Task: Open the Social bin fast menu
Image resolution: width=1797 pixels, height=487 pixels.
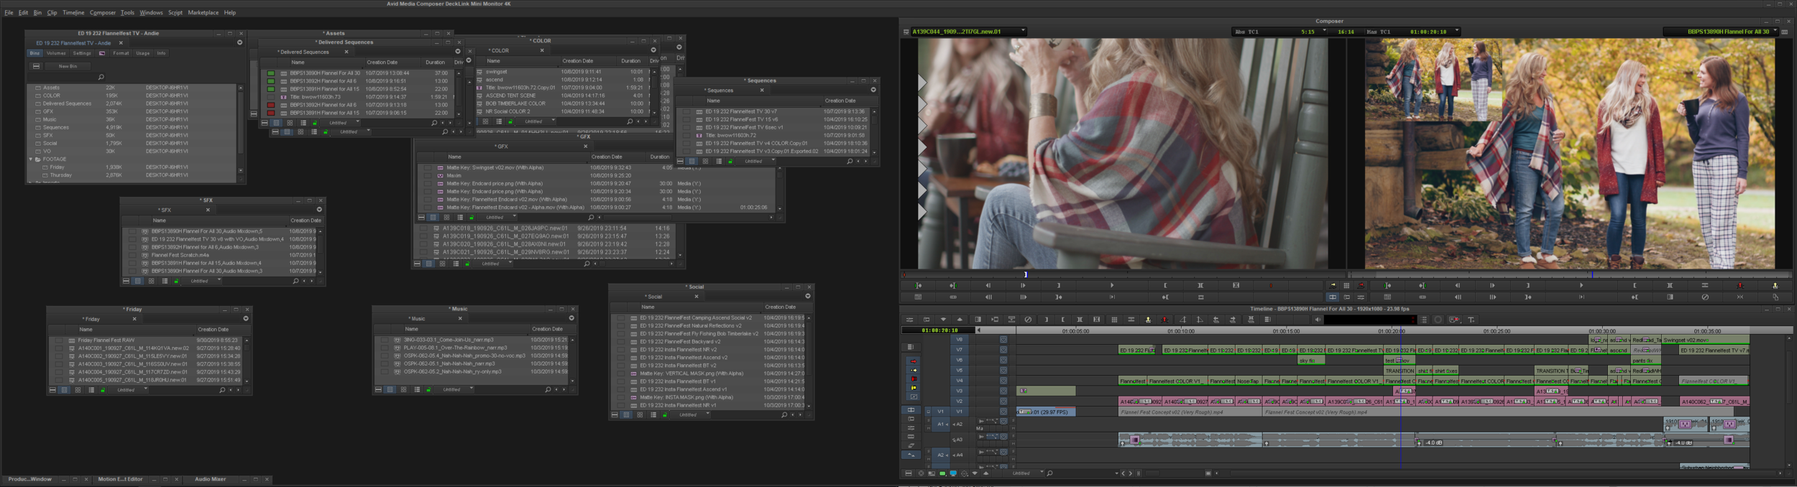Action: [x=807, y=297]
